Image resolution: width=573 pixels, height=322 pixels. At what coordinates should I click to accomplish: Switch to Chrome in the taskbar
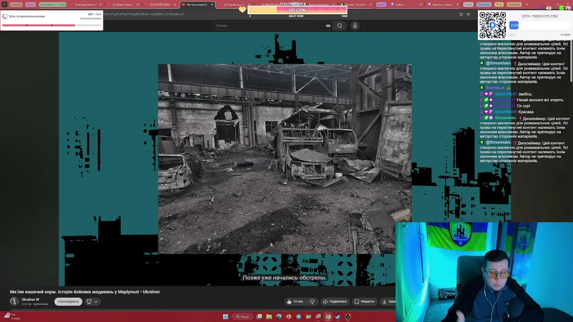328,317
